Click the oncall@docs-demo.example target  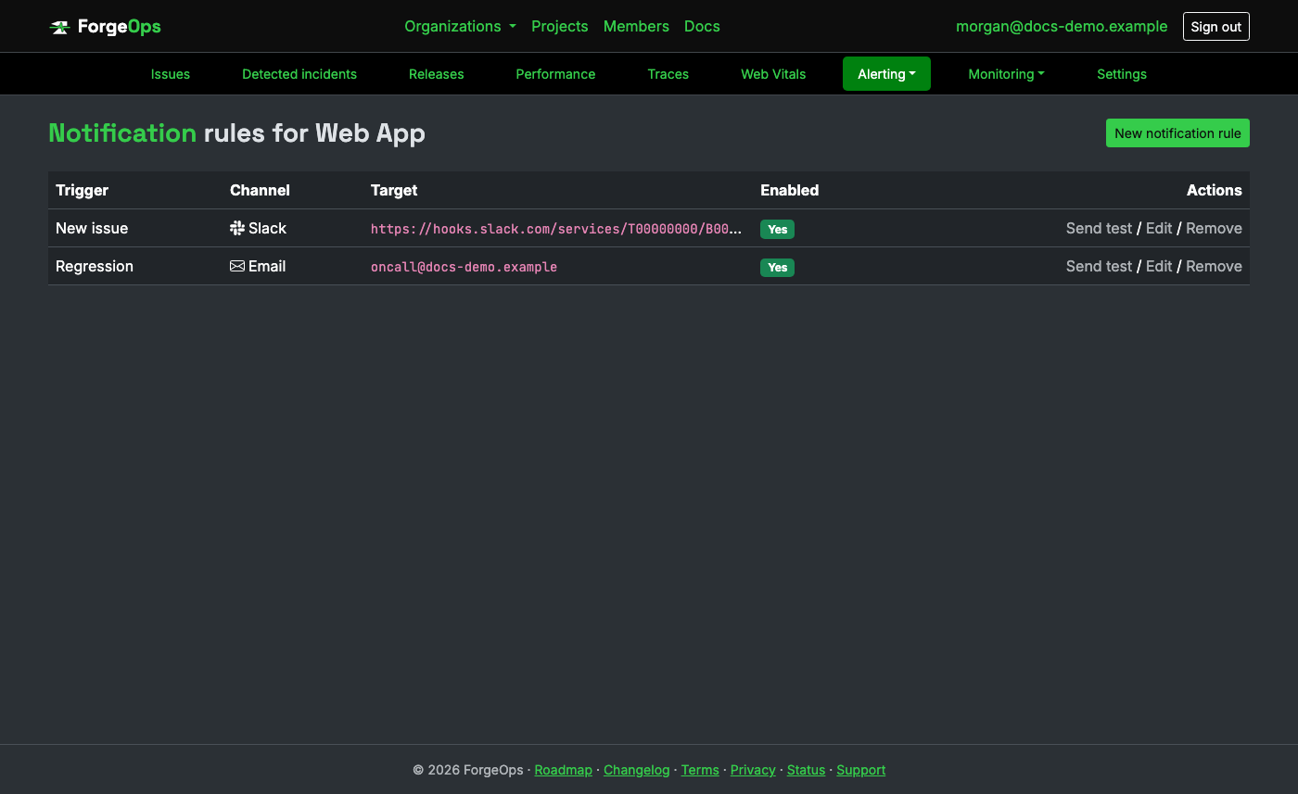coord(464,267)
